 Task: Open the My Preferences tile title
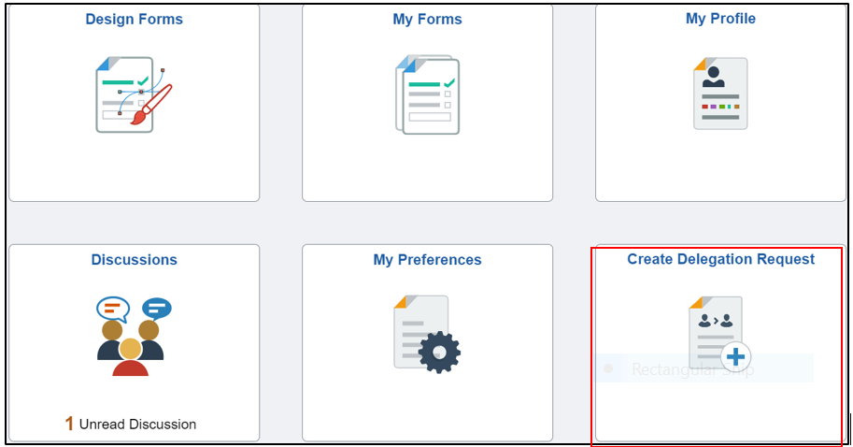[x=427, y=260]
